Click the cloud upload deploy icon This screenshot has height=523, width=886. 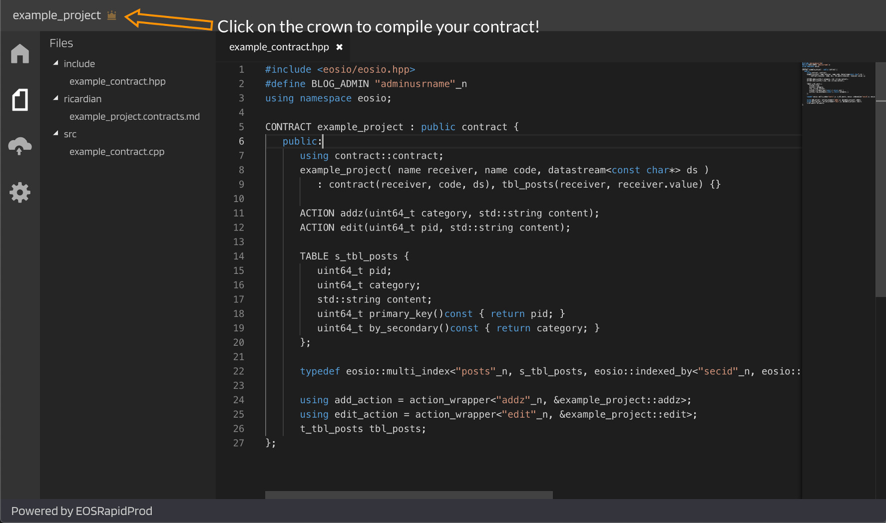click(20, 146)
